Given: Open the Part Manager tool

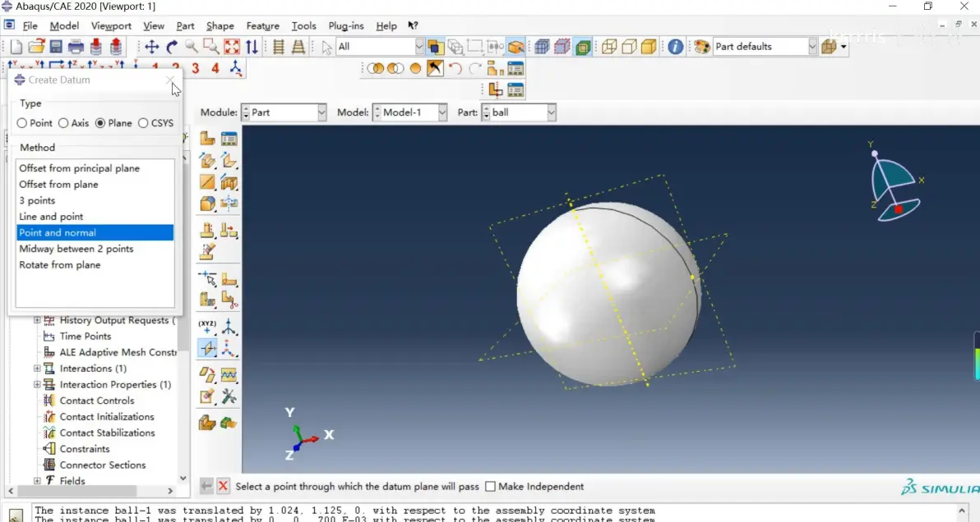Looking at the screenshot, I should click(229, 139).
